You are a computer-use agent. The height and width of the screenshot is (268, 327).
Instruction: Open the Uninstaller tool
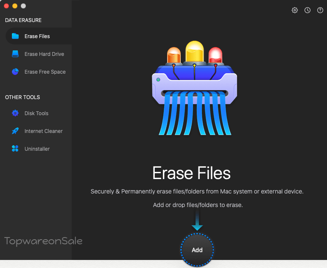pyautogui.click(x=37, y=149)
